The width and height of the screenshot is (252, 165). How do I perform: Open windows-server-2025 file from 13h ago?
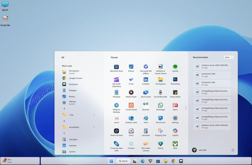tap(212, 126)
